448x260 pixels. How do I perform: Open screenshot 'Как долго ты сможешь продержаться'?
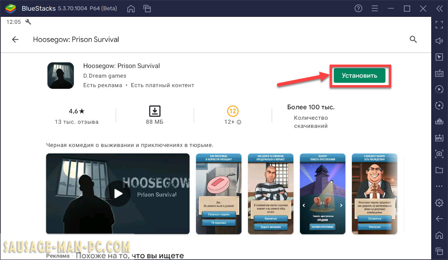pos(271,194)
